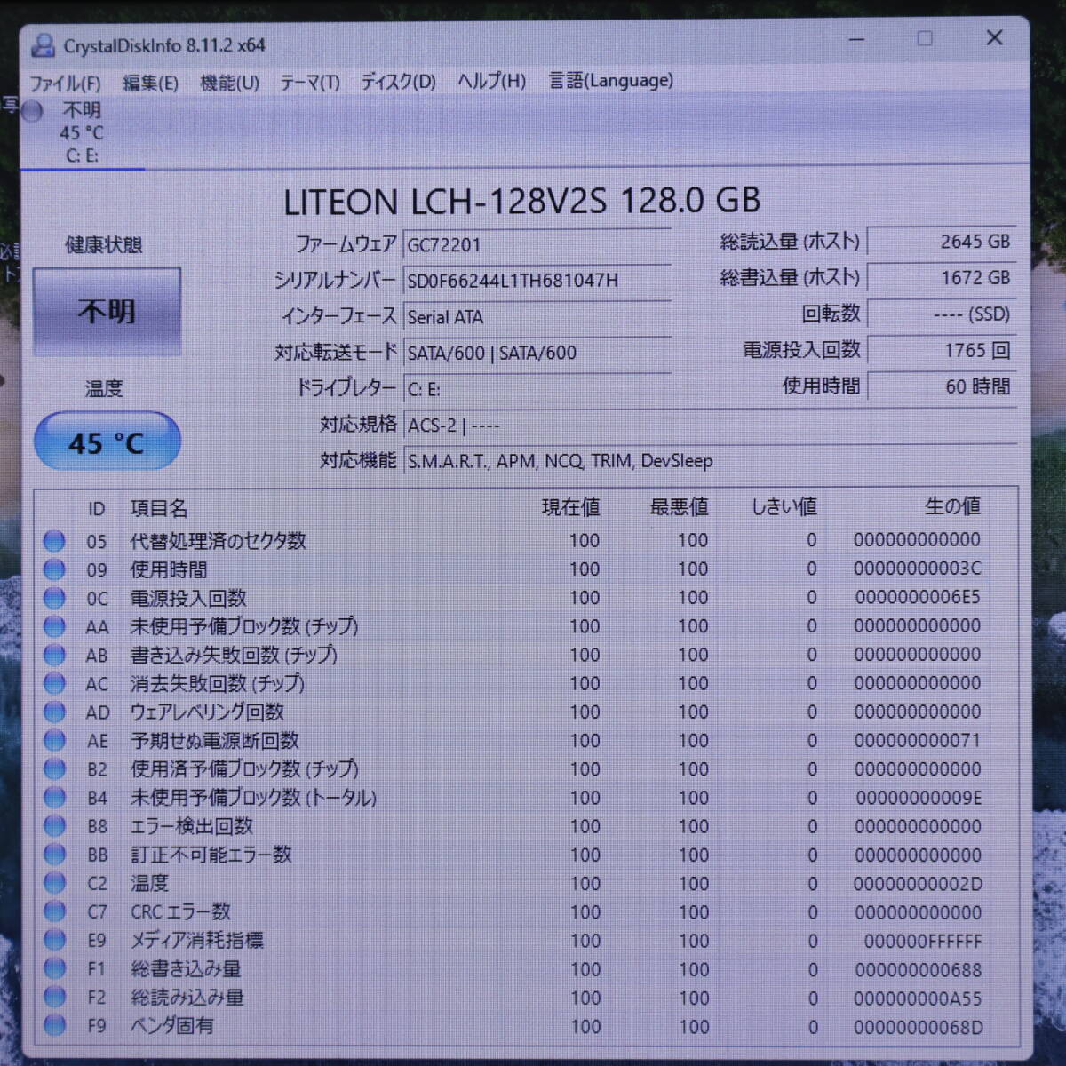Click the disk status circle near 不明 45 °C
The image size is (1066, 1066).
[x=33, y=112]
